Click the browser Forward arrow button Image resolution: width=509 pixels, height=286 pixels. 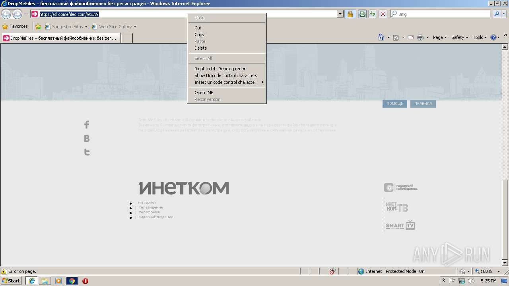(x=17, y=14)
